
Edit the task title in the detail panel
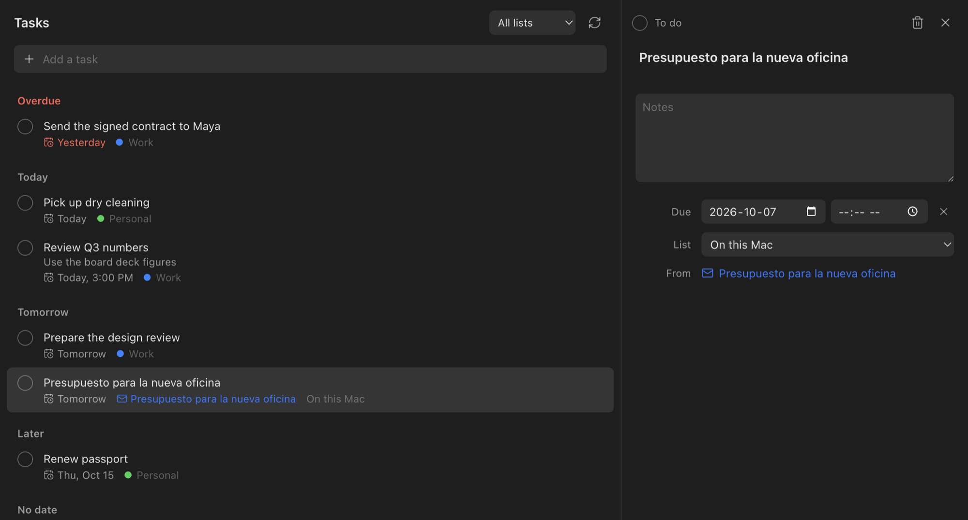coord(743,58)
